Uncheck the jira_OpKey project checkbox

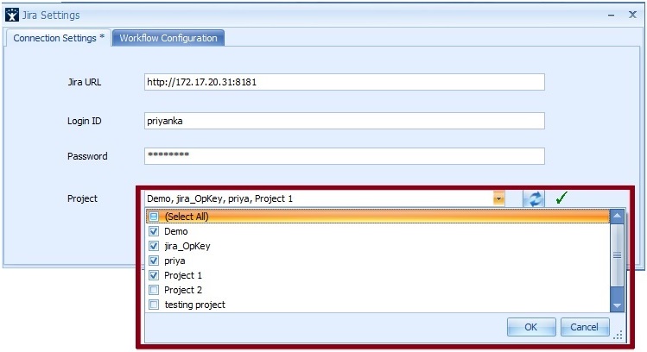(x=154, y=246)
